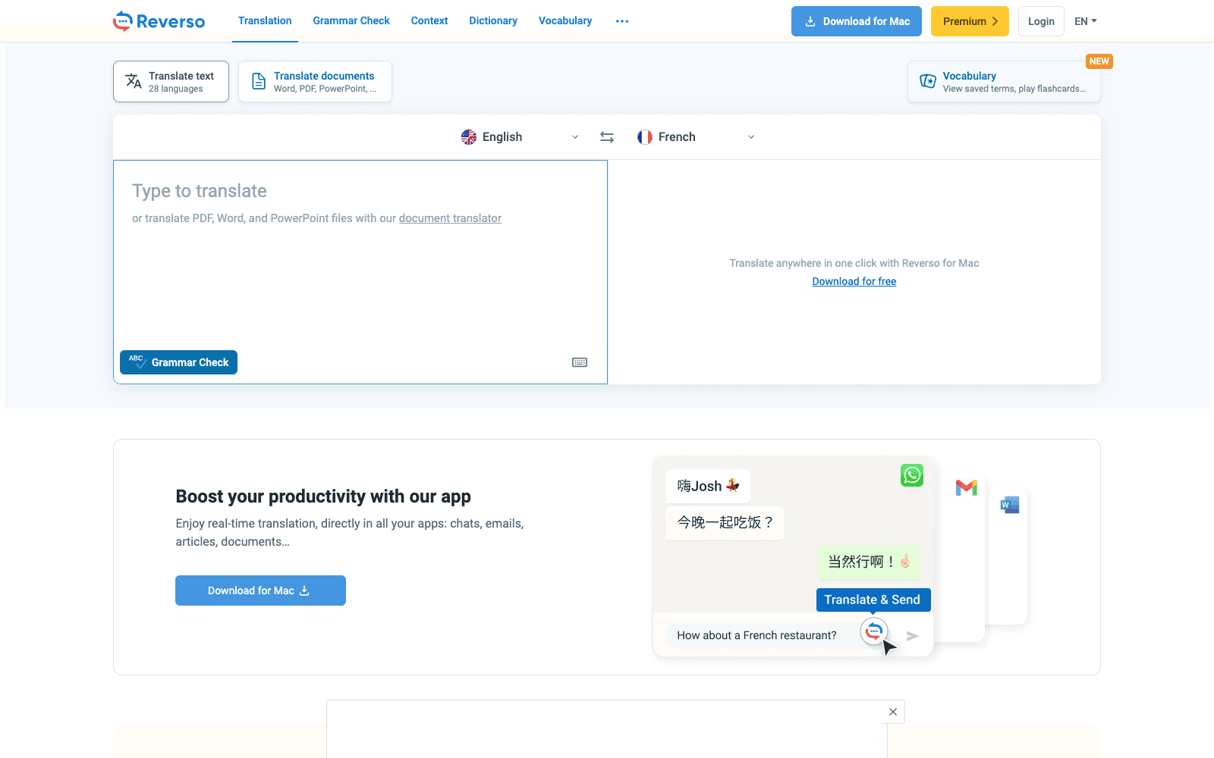Click the French flag icon
Viewport: 1214px width, 758px height.
pyautogui.click(x=645, y=137)
